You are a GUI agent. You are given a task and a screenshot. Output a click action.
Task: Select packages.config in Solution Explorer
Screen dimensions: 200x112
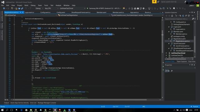179,36
